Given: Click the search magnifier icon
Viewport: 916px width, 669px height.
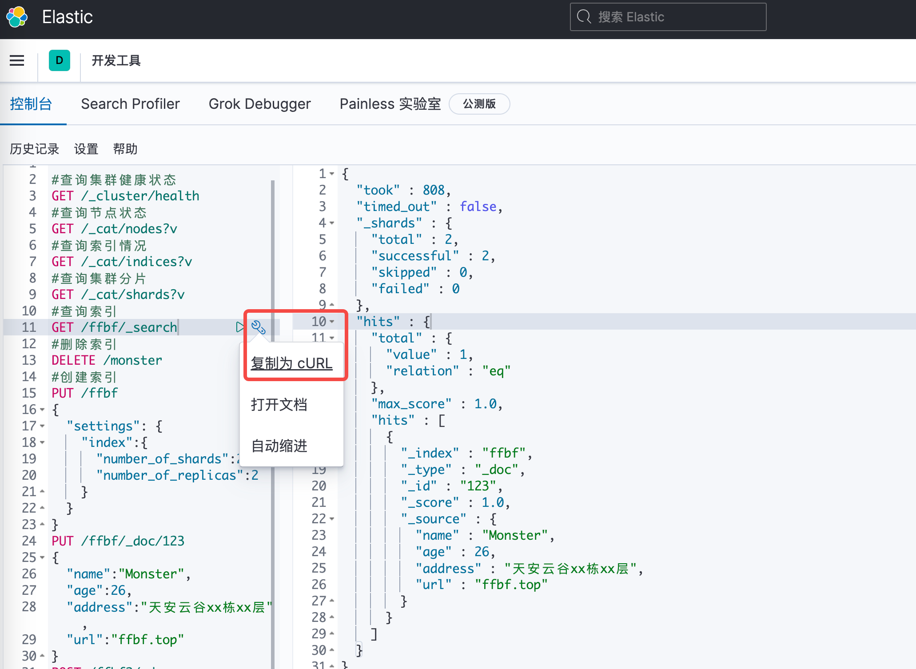Looking at the screenshot, I should coord(584,17).
